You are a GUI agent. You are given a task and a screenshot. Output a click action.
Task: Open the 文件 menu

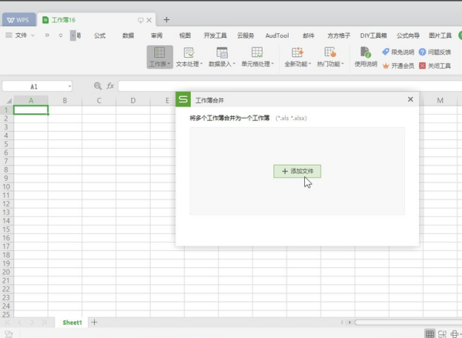click(x=20, y=35)
